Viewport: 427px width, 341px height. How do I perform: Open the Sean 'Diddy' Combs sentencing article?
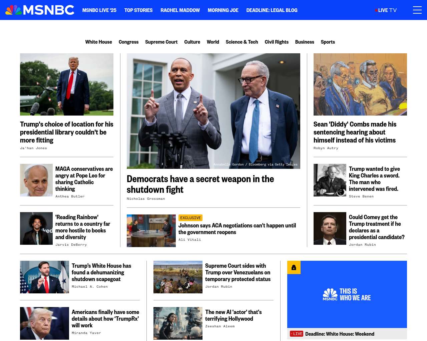click(x=355, y=132)
